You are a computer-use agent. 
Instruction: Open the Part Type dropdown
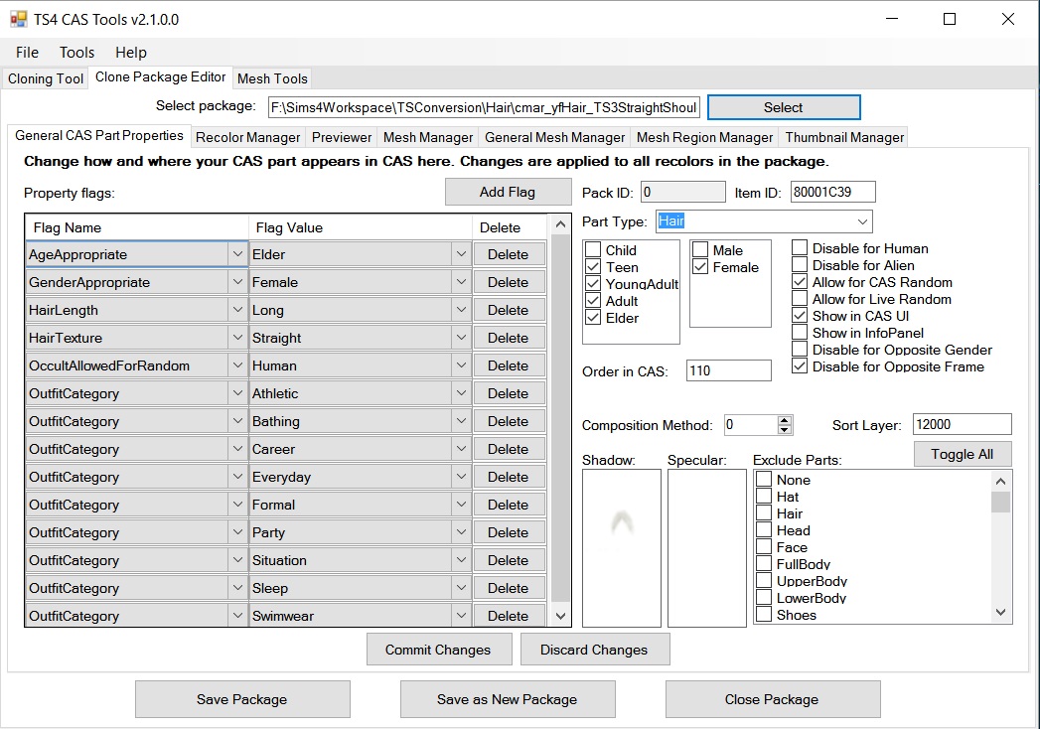point(862,221)
